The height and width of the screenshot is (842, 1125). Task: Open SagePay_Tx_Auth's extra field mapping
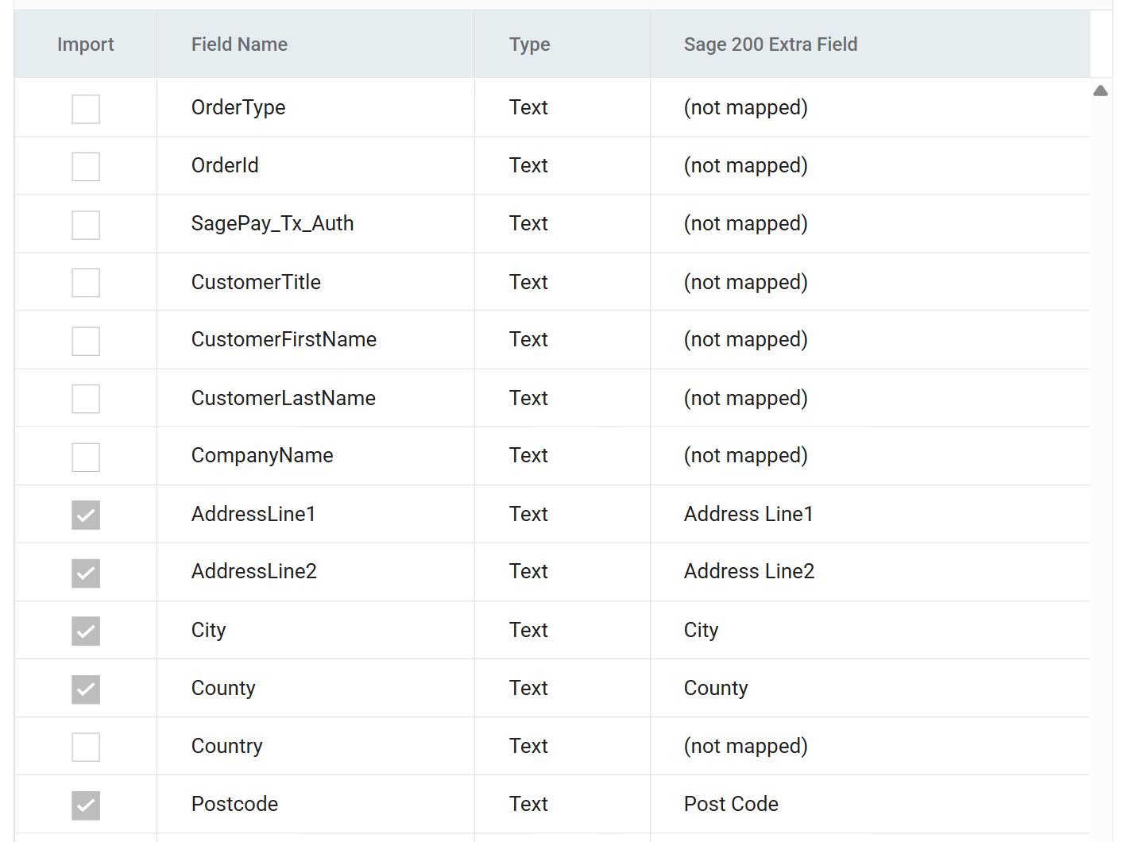click(x=869, y=223)
